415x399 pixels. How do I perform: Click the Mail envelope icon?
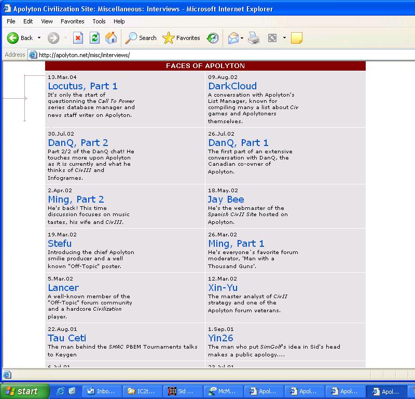pos(233,38)
